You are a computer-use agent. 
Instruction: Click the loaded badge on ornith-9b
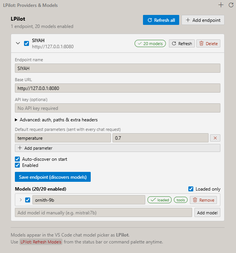coord(159,200)
